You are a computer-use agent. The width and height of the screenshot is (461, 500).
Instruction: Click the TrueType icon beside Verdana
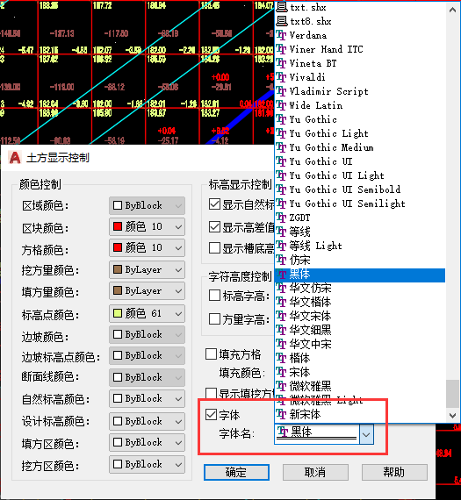[x=281, y=35]
